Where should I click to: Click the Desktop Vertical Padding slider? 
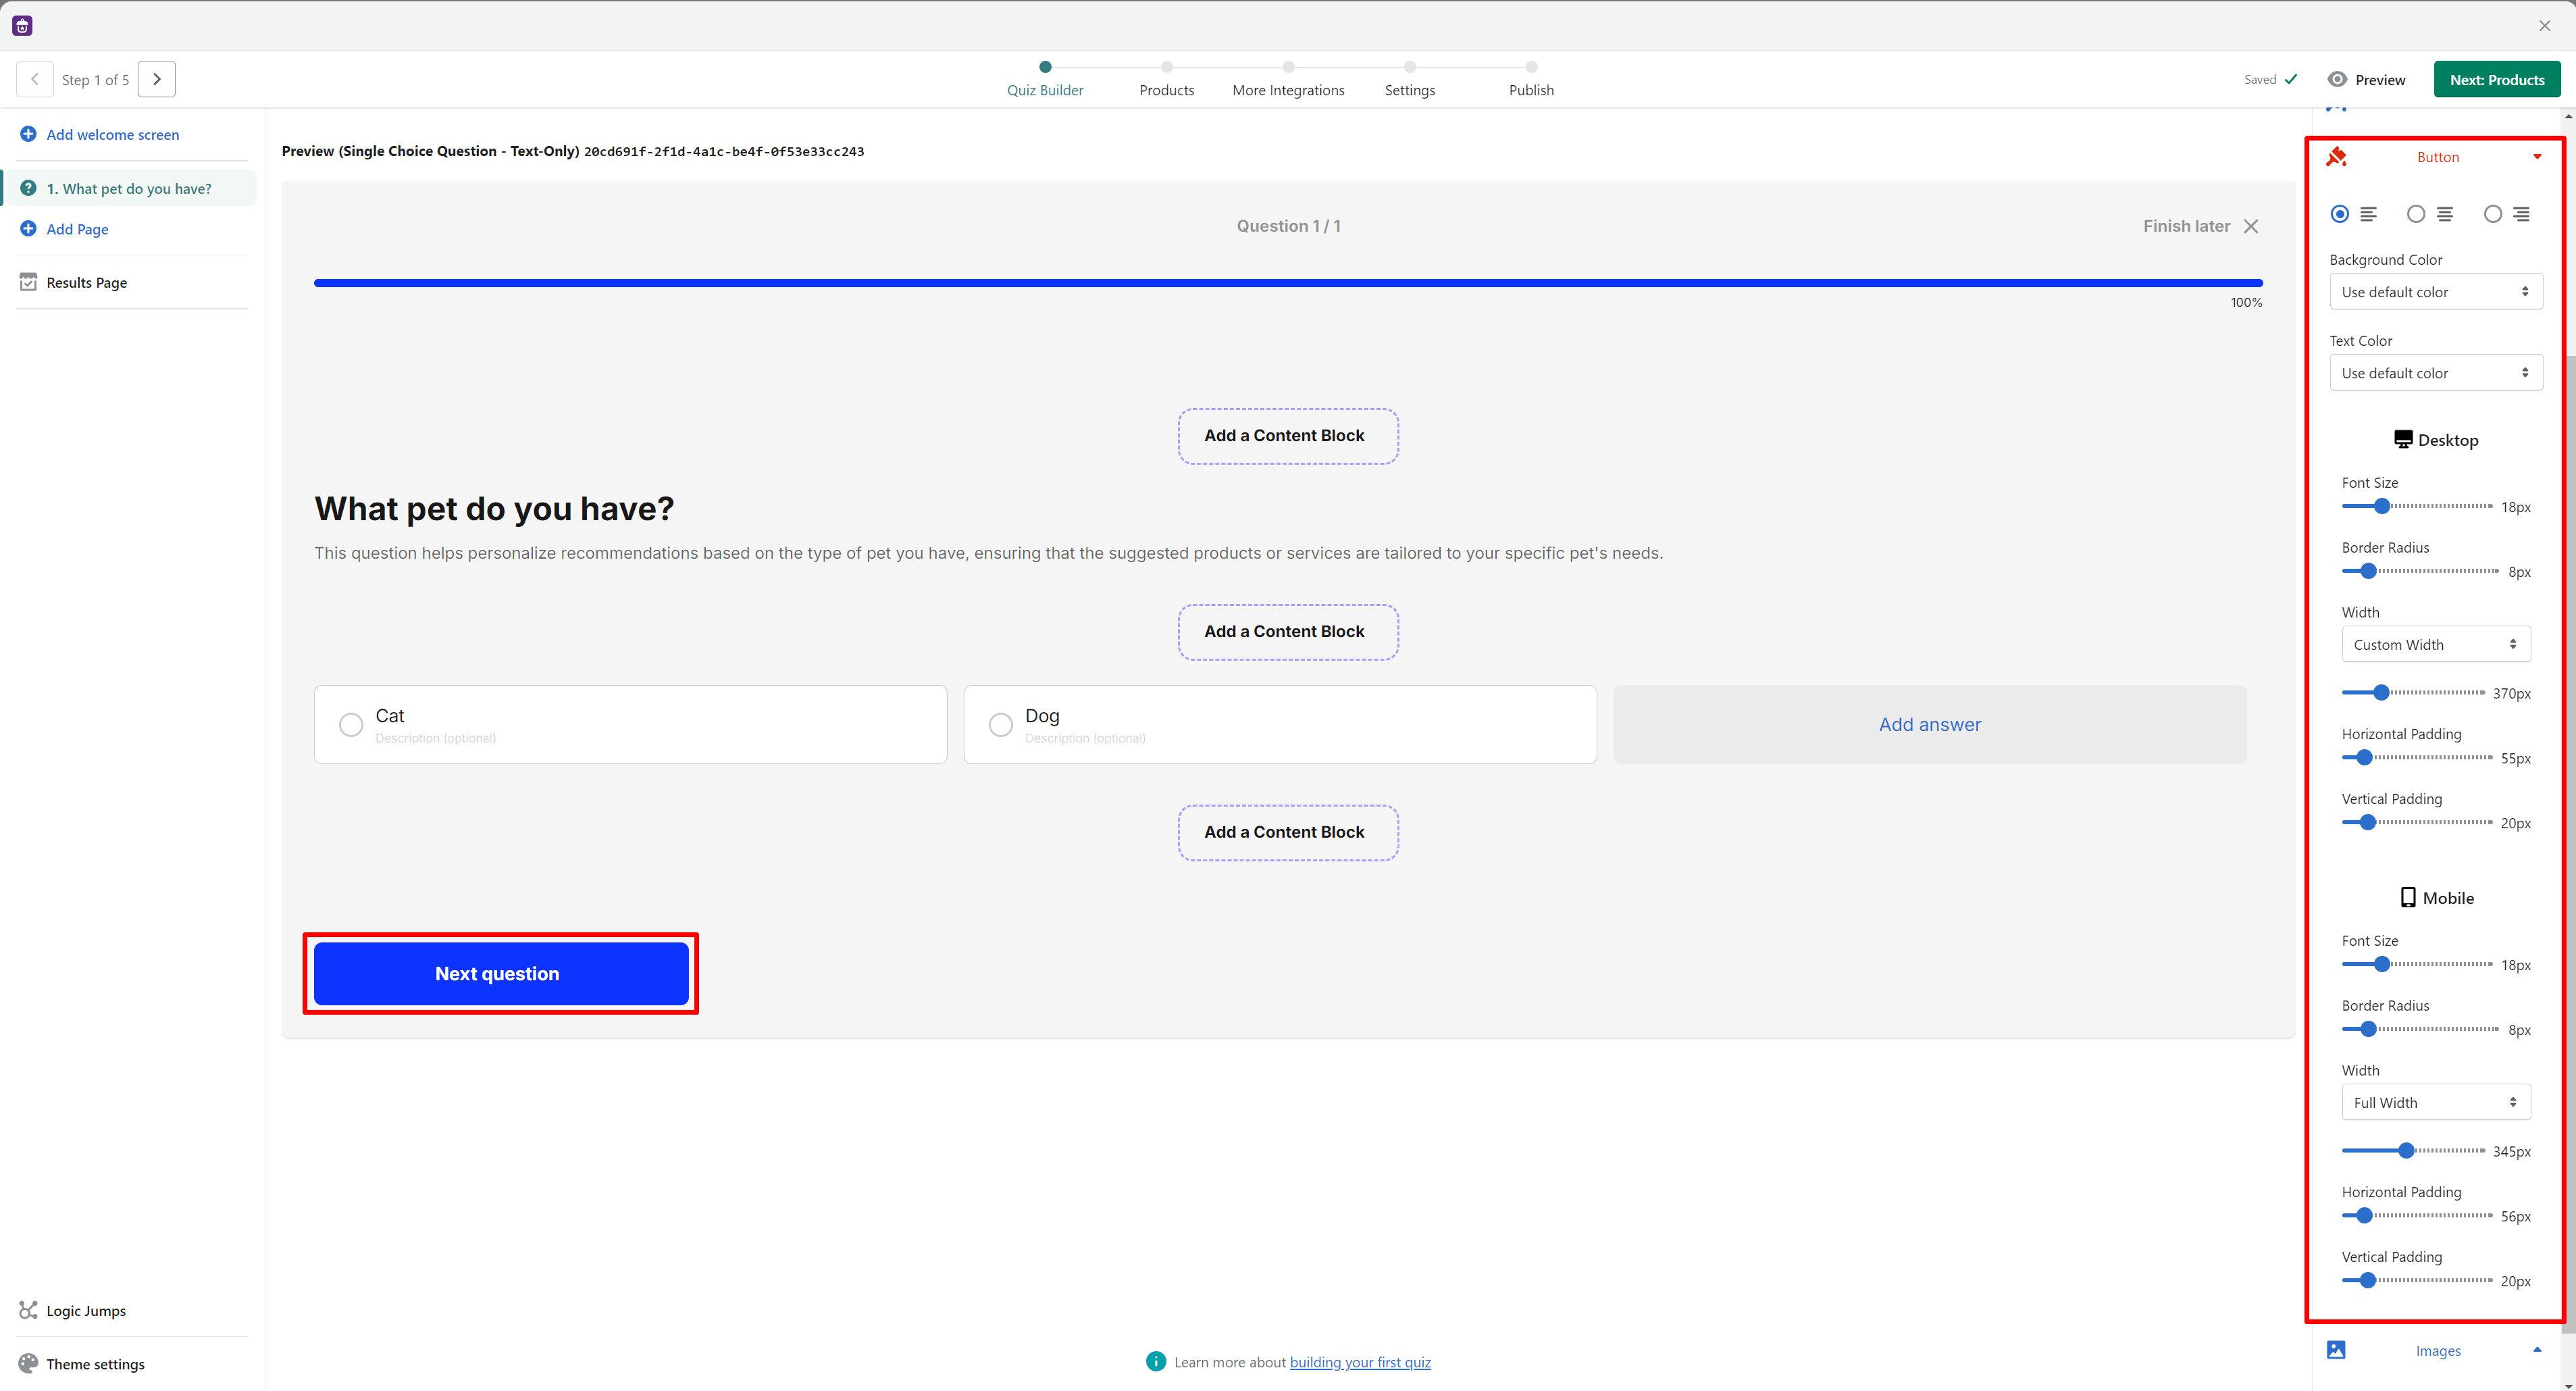[x=2417, y=822]
